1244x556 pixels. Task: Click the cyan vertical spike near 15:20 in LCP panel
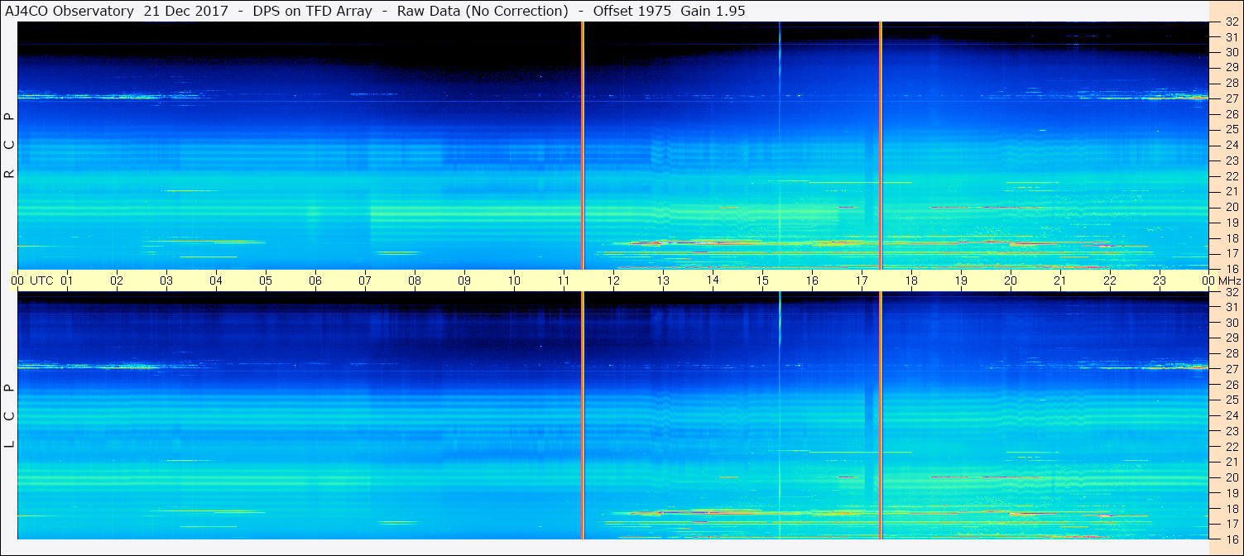(x=780, y=415)
